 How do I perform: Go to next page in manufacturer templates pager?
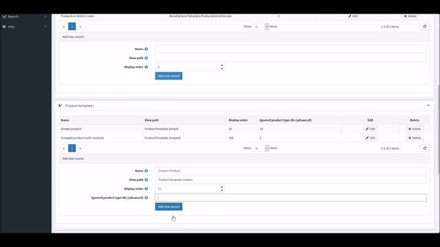click(80, 27)
